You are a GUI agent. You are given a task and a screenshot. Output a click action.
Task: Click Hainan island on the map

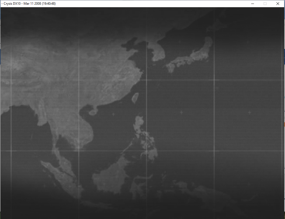tap(93, 111)
